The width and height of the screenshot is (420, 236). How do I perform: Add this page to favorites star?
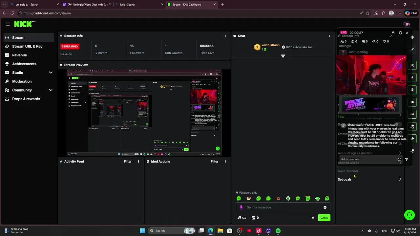[368, 13]
